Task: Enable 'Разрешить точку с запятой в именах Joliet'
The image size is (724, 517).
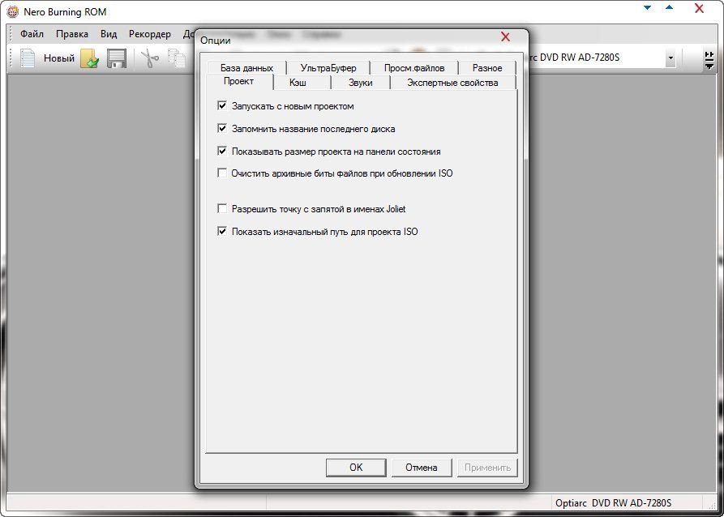Action: pos(222,209)
